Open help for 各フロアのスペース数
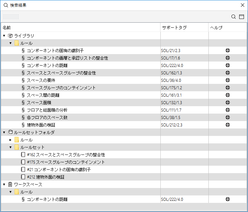This screenshot has height=212, width=248. (x=228, y=117)
